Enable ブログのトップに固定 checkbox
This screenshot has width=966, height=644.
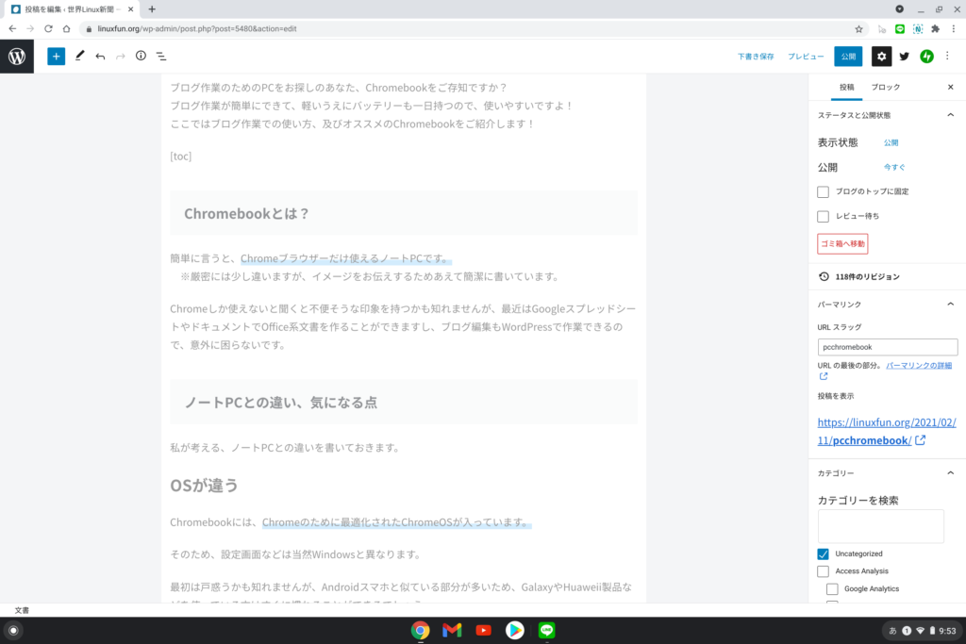pyautogui.click(x=823, y=191)
